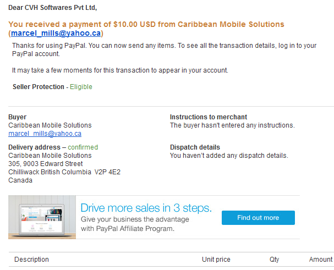Click the 305, 9003 Edward Street address line
Image resolution: width=334 pixels, height=270 pixels.
coord(45,164)
